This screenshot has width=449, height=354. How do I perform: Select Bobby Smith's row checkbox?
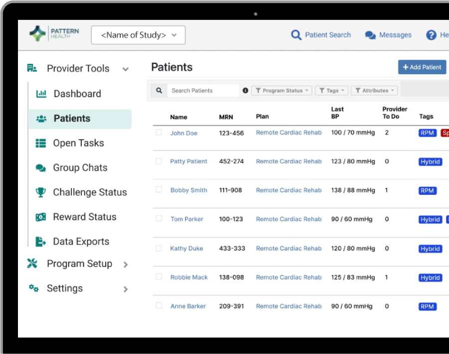click(159, 190)
